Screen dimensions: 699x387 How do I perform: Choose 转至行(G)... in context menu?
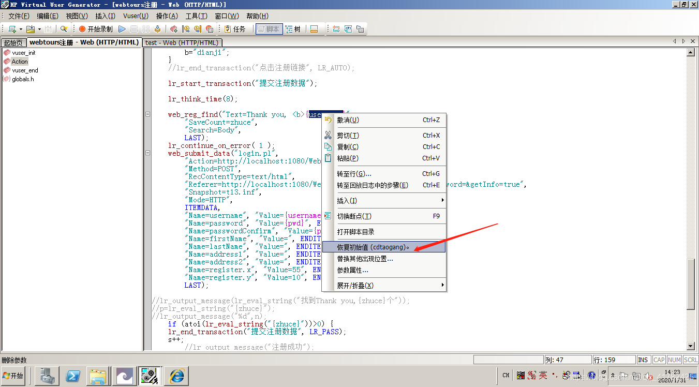(x=384, y=174)
